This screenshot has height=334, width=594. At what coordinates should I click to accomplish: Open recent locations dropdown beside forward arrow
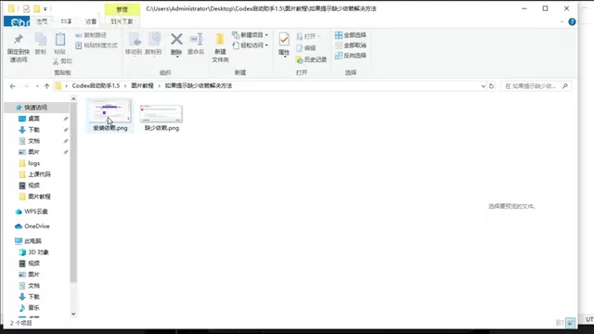pyautogui.click(x=37, y=86)
